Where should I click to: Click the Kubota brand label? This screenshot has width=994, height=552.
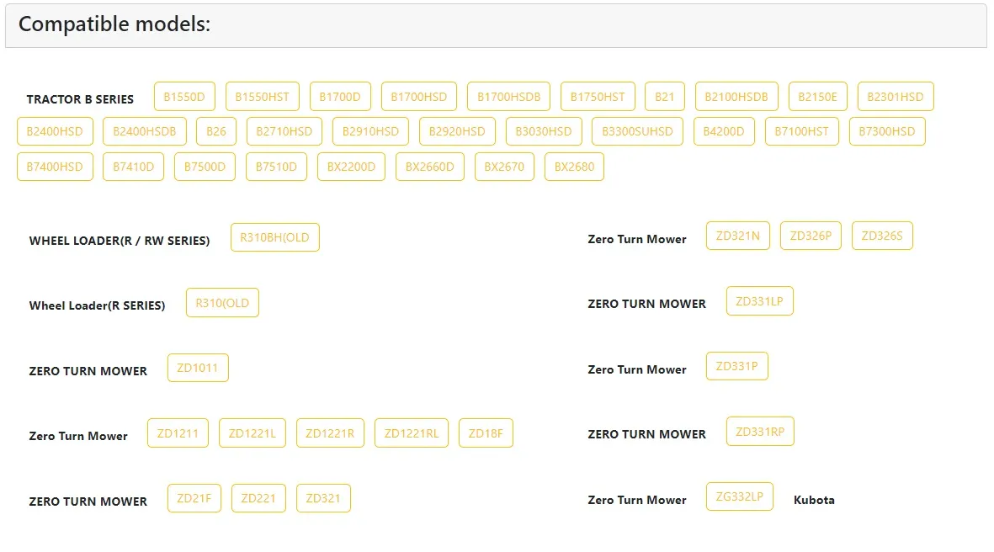click(x=814, y=499)
